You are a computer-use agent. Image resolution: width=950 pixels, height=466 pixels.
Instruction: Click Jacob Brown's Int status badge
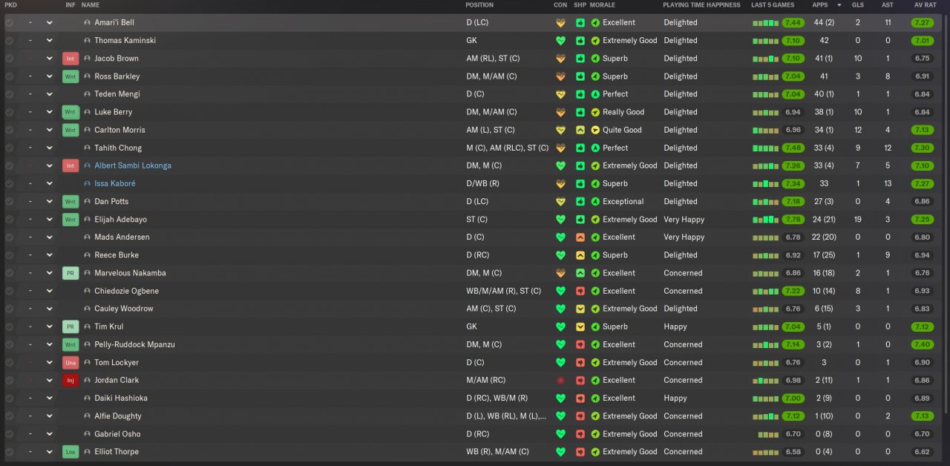71,59
